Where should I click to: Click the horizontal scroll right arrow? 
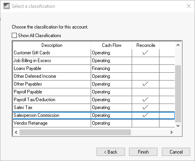click(x=172, y=132)
